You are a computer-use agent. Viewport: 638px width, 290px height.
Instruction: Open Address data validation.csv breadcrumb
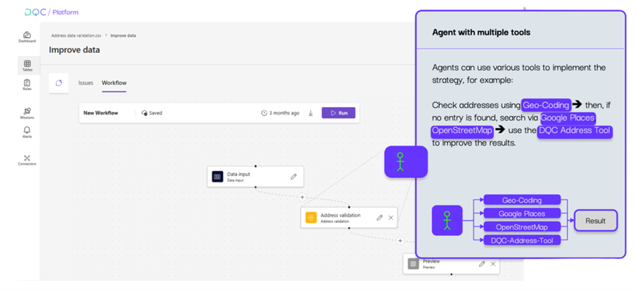[x=76, y=35]
